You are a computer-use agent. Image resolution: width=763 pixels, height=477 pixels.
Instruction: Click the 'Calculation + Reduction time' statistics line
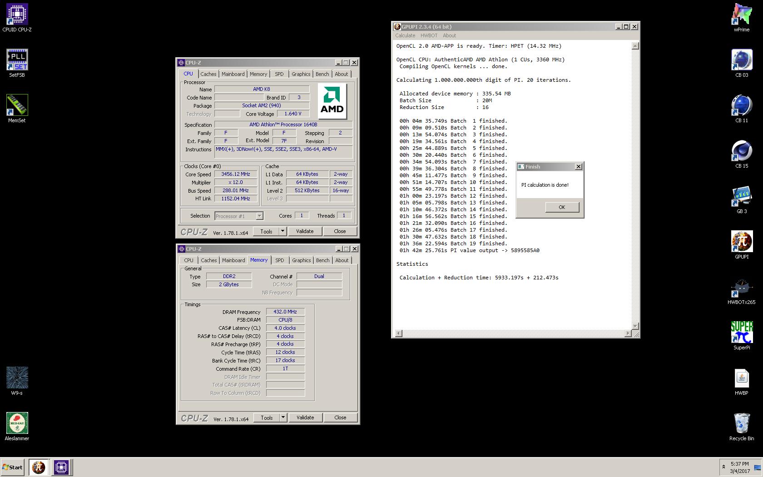coord(479,278)
